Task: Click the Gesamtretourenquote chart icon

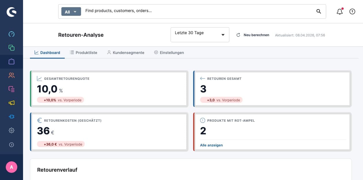Action: click(39, 78)
